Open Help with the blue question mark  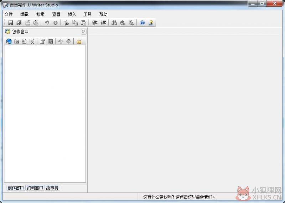(x=142, y=23)
